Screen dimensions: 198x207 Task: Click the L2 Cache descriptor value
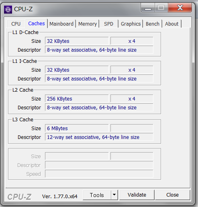click(99, 107)
